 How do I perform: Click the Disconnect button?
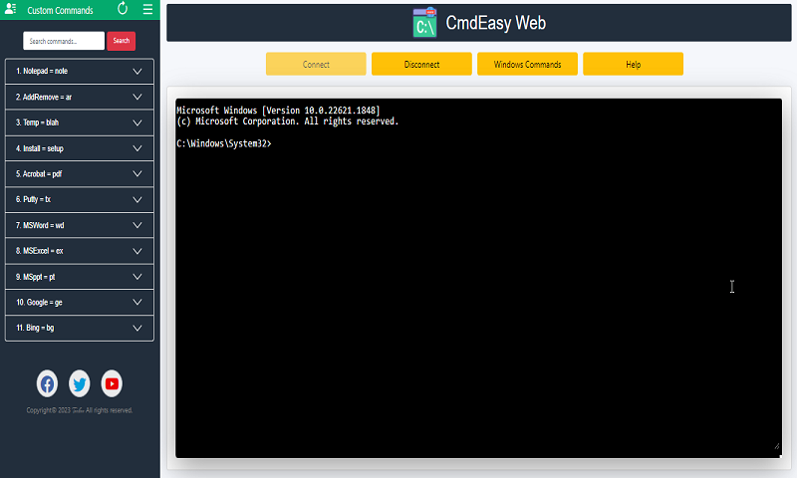coord(421,64)
